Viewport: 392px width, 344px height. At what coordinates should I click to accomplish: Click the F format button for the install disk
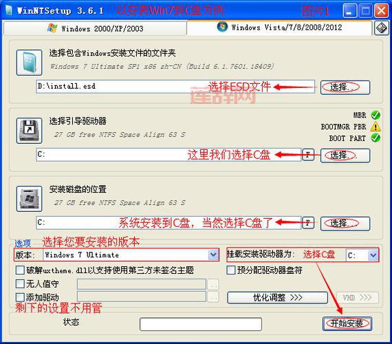tap(308, 223)
